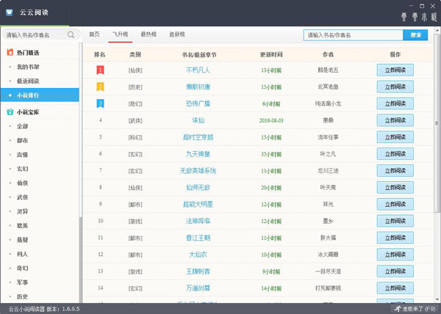
Task: Click the red rank 1 ribbon badge
Action: [101, 70]
